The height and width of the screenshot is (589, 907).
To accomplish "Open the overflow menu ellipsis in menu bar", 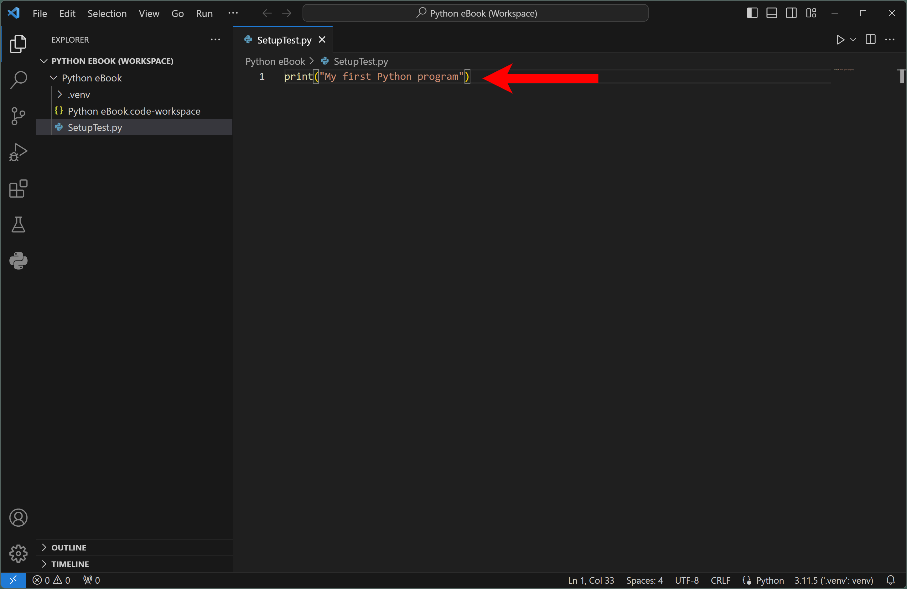I will (x=233, y=13).
